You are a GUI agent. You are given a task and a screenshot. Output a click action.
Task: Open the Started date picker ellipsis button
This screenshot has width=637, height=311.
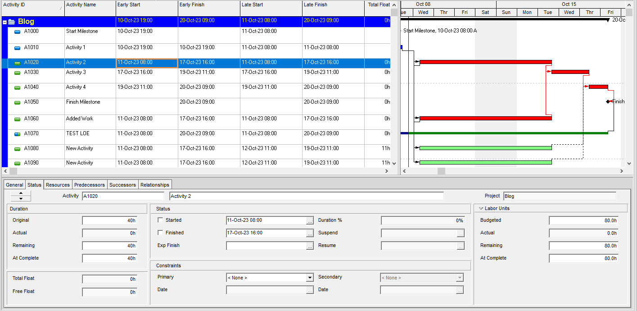(x=310, y=220)
